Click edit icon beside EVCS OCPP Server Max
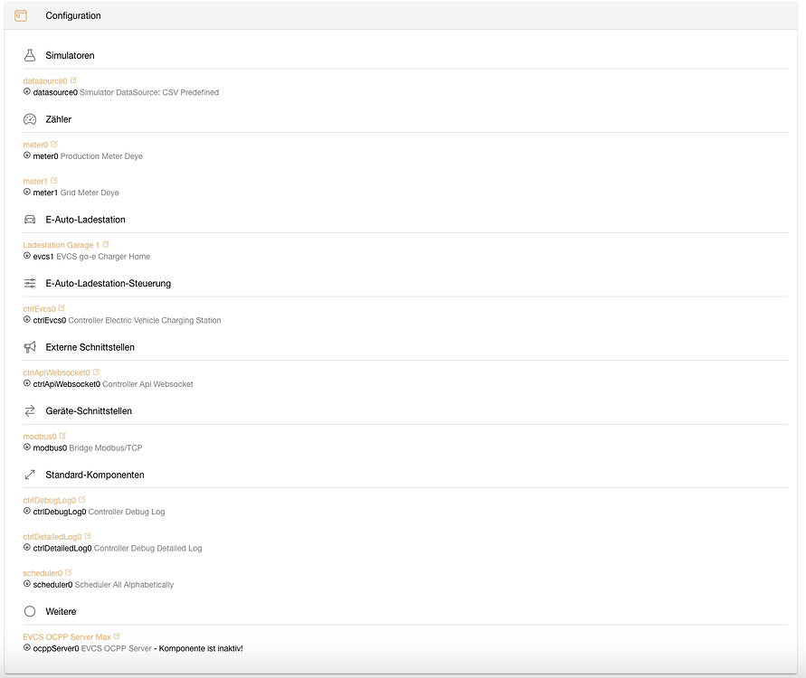This screenshot has width=806, height=678. (x=117, y=636)
